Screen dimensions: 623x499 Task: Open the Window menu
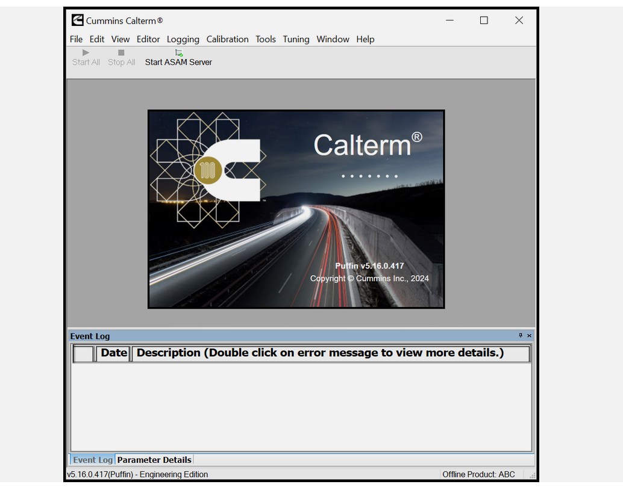click(333, 39)
